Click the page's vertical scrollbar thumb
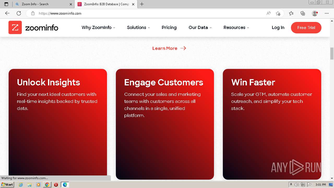This screenshot has height=188, width=334. (x=332, y=54)
